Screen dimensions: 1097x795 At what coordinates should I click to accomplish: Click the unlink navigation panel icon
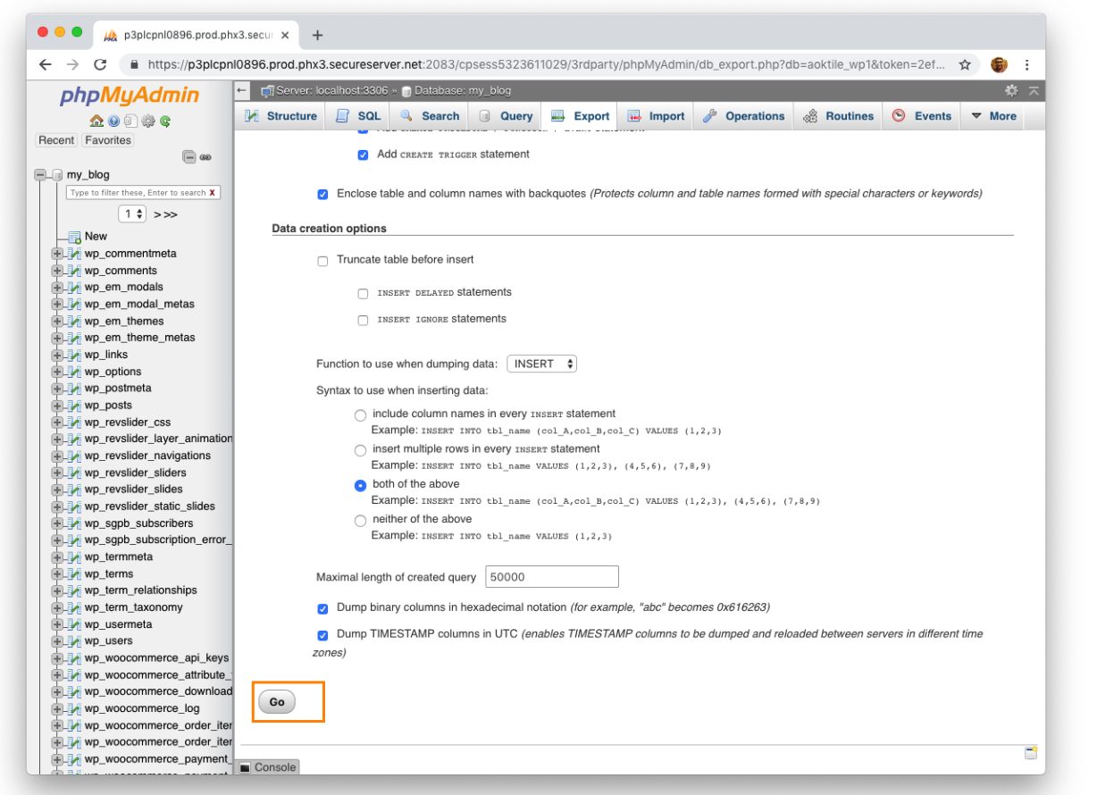point(205,157)
